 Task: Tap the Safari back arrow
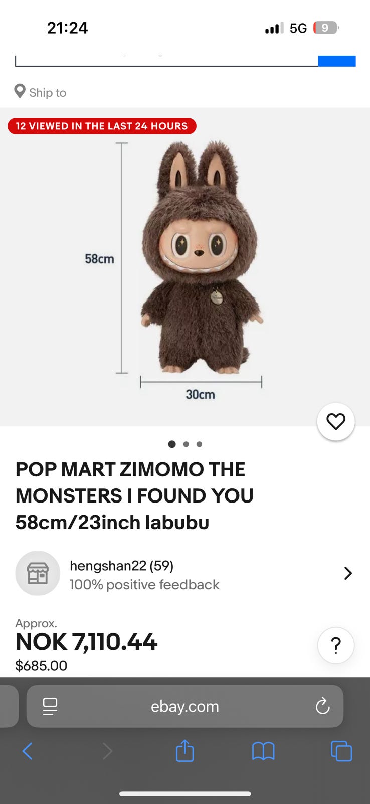pos(28,751)
